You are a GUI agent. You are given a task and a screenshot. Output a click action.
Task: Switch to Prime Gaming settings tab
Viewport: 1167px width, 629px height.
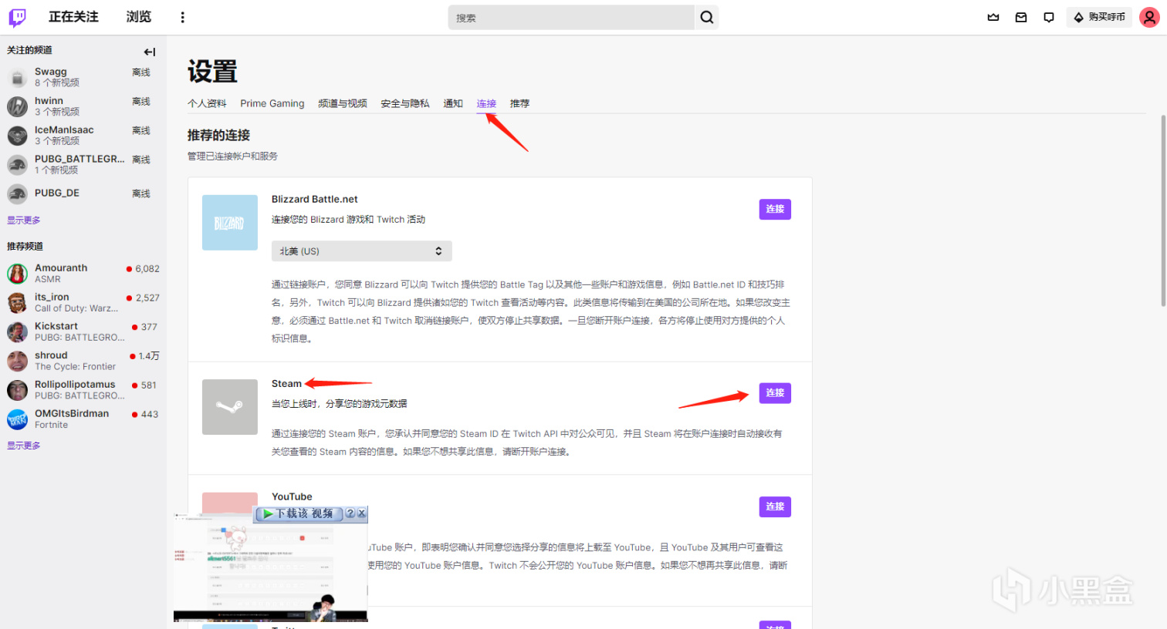pos(272,103)
